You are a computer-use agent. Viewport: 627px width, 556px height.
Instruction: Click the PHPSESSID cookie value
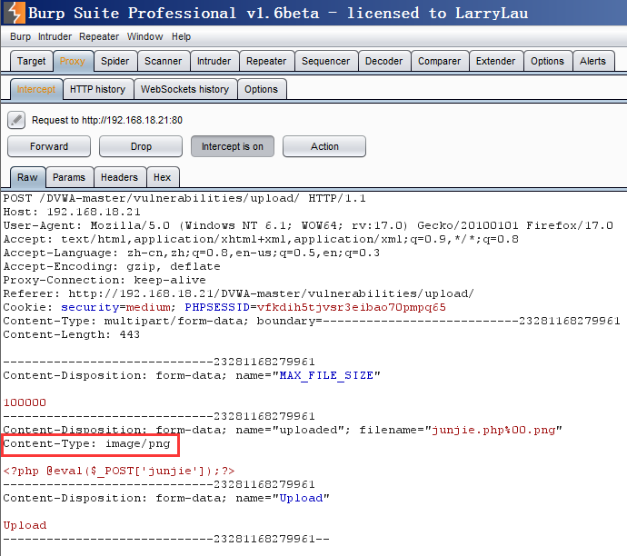351,307
